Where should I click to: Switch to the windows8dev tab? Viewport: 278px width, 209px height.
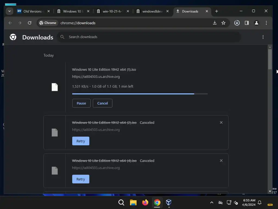[152, 11]
